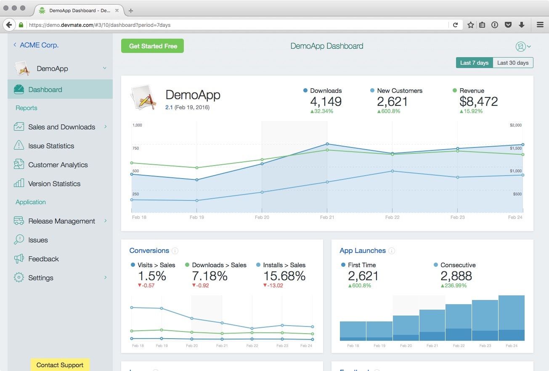Reload the page with the refresh icon
Image resolution: width=549 pixels, height=371 pixels.
[455, 25]
